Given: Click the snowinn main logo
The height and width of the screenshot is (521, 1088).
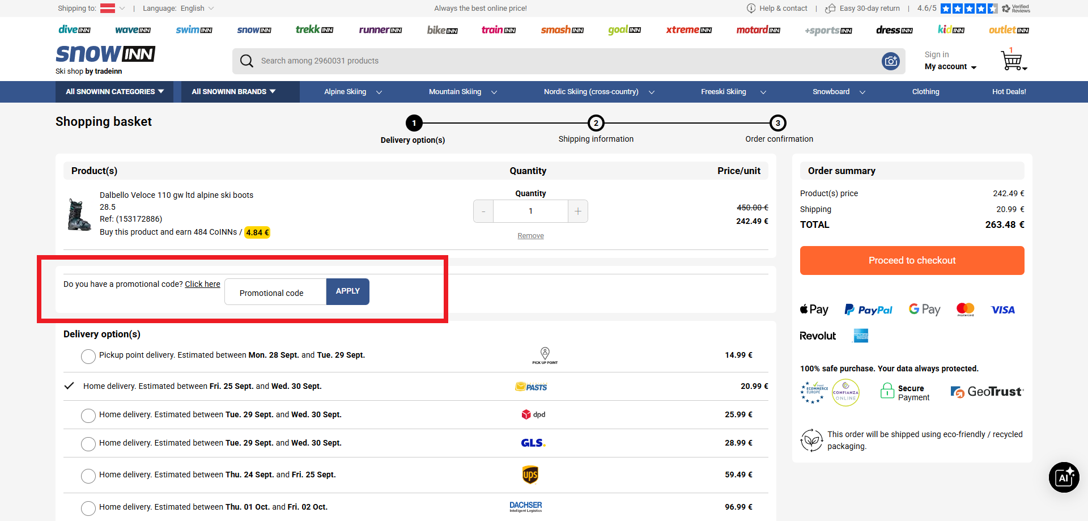Looking at the screenshot, I should [x=105, y=54].
